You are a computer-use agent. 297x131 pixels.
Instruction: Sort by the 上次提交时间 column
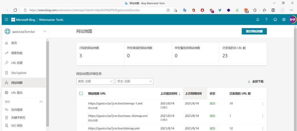click(171, 94)
